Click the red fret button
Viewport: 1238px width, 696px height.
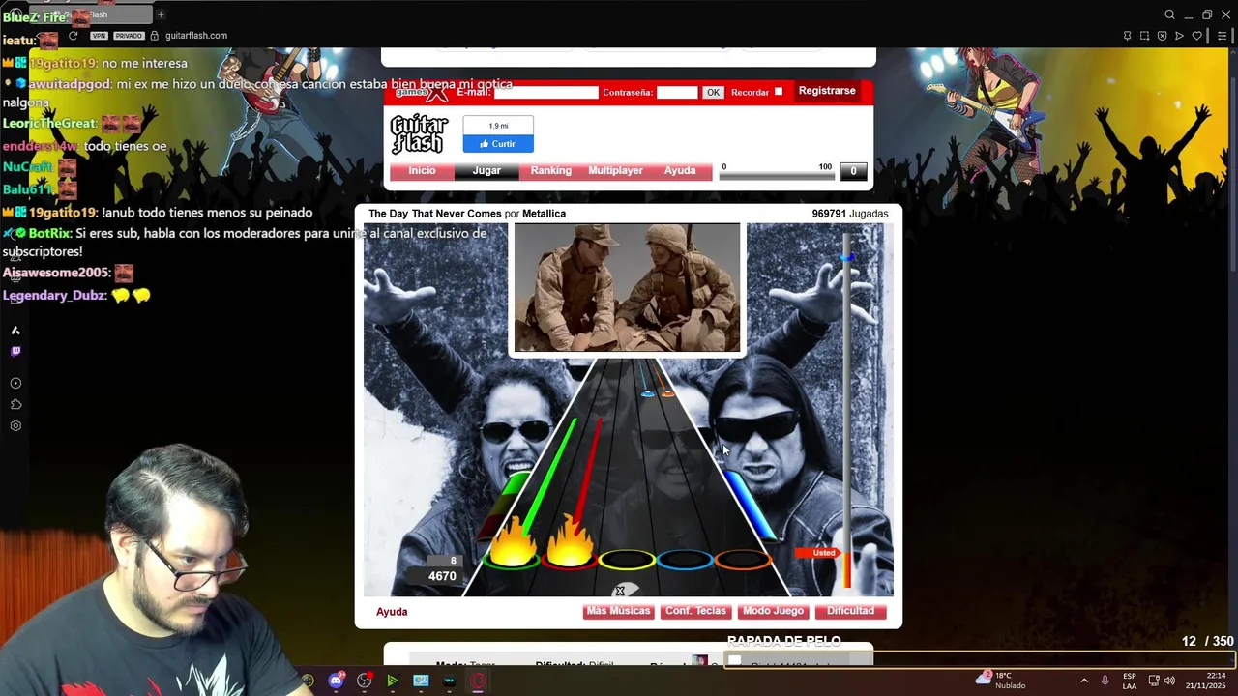570,561
